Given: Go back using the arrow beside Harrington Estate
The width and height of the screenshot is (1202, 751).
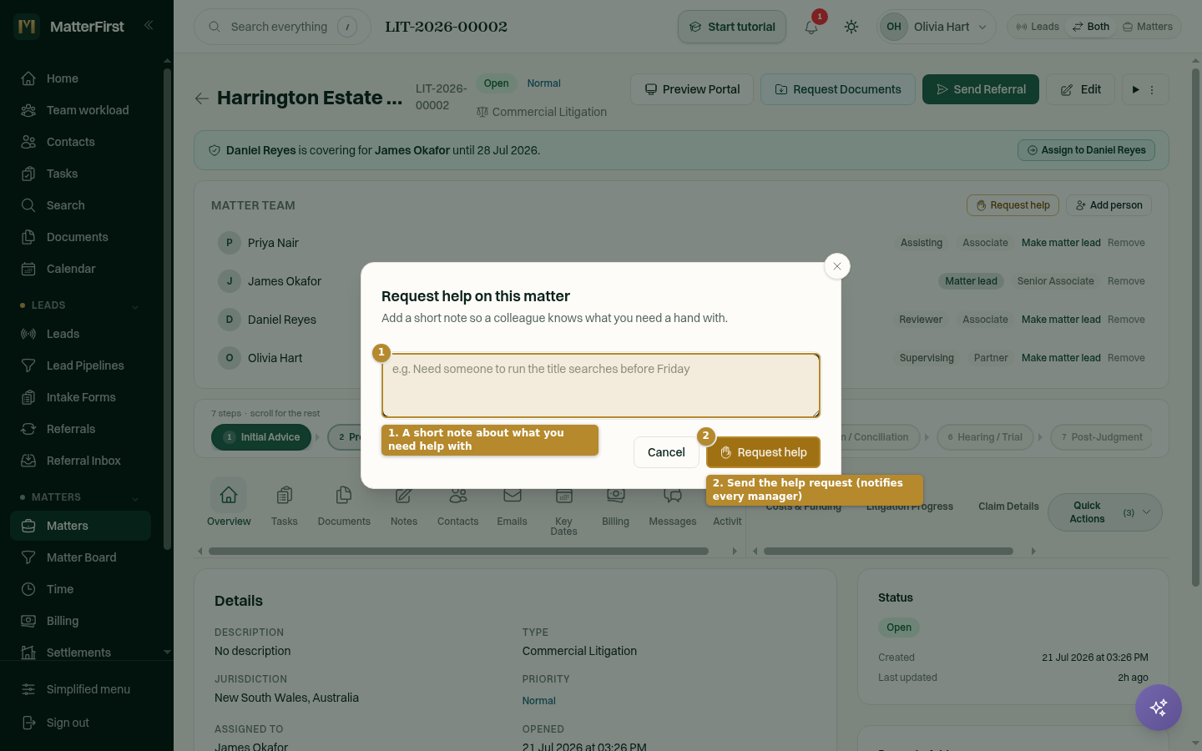Looking at the screenshot, I should point(201,98).
